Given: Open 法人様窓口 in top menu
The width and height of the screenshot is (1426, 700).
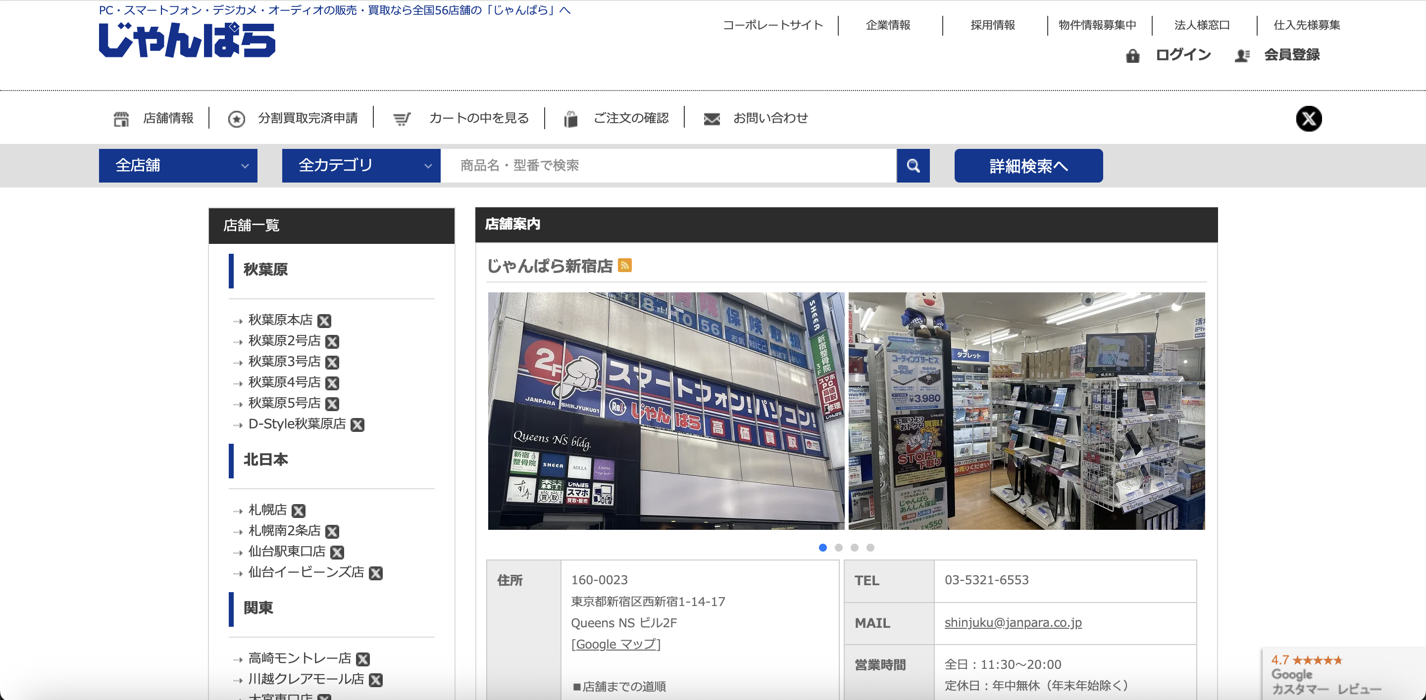Looking at the screenshot, I should click(x=1202, y=25).
